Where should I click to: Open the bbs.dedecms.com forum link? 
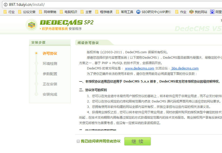click(185, 68)
